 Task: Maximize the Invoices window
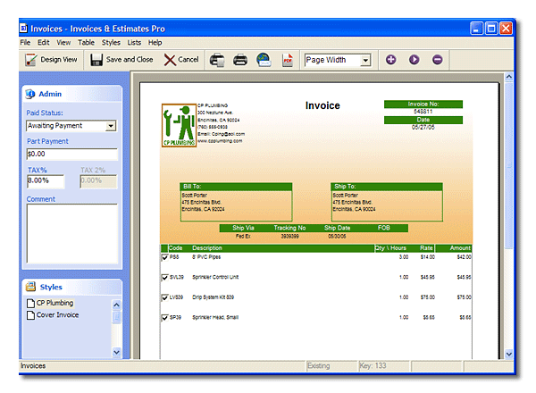(491, 29)
